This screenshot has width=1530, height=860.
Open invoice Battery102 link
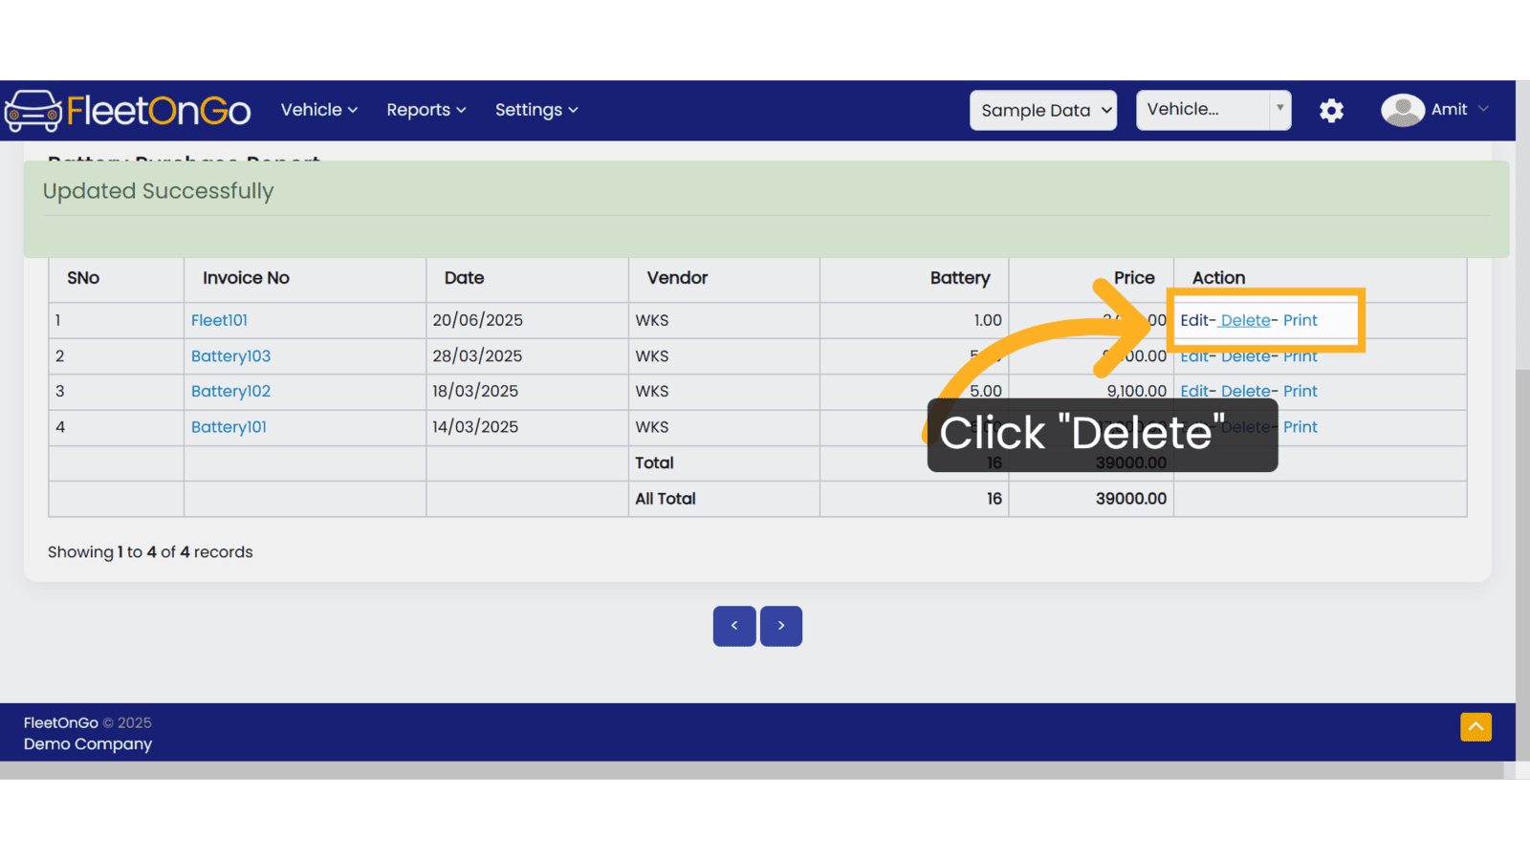[230, 392]
